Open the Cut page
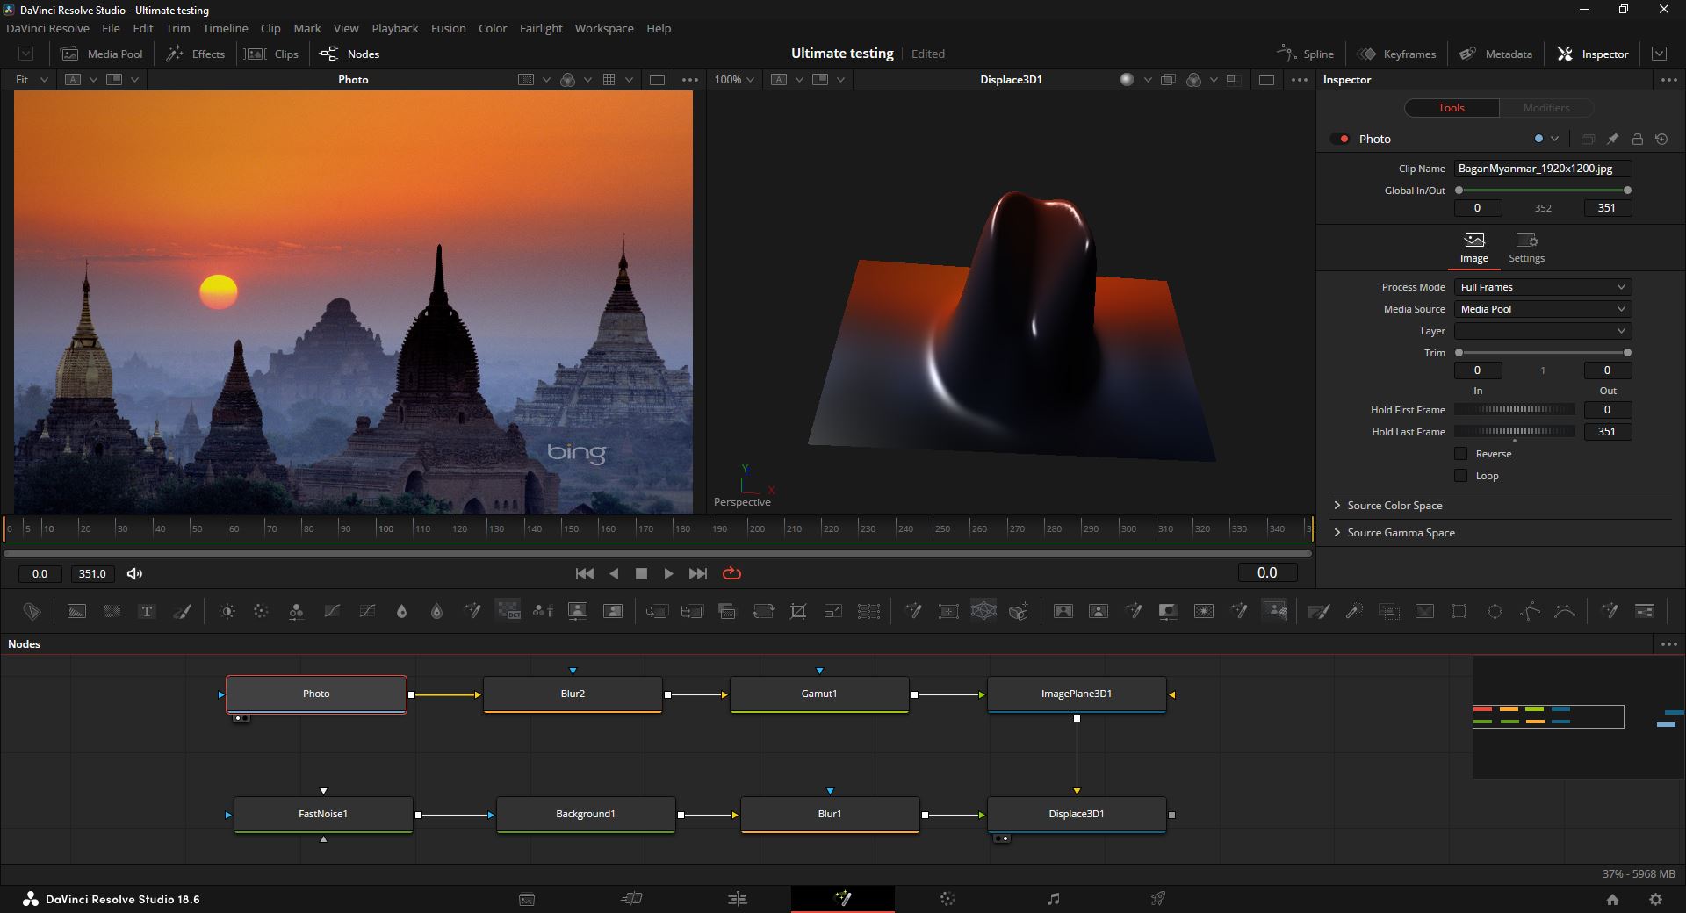This screenshot has height=913, width=1686. 631,899
